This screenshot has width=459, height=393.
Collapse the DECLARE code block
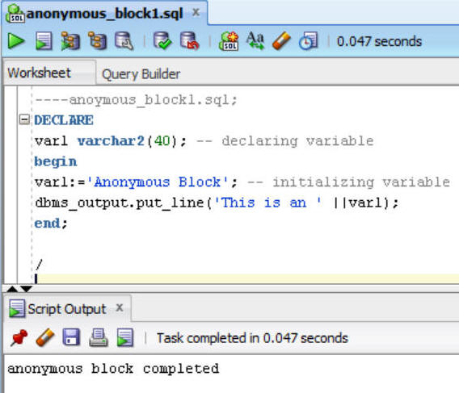24,119
